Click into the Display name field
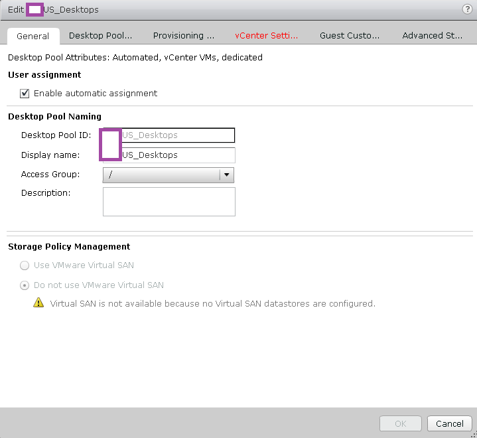 169,155
